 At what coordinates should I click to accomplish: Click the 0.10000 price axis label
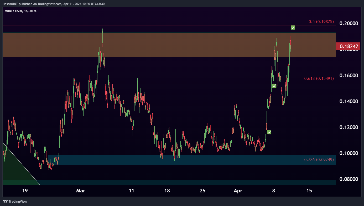click(349, 153)
